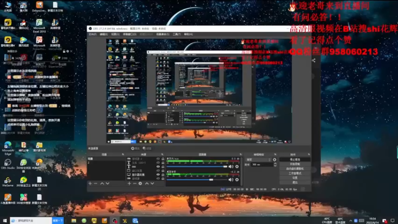This screenshot has width=398, height=224.
Task: Add a new scene with plus icon
Action: (x=90, y=183)
